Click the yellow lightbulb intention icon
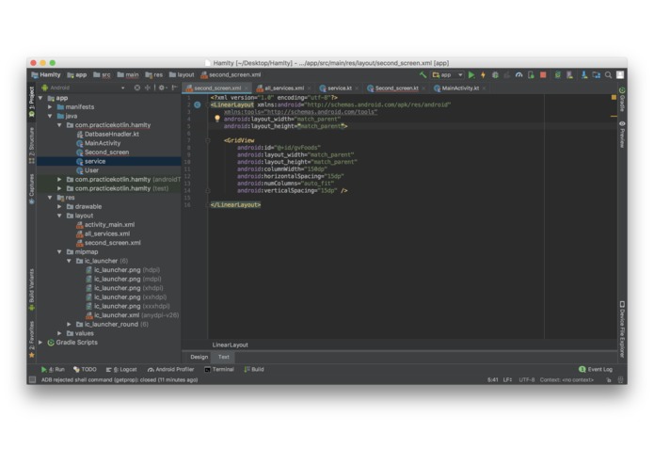The image size is (654, 465). pos(216,119)
